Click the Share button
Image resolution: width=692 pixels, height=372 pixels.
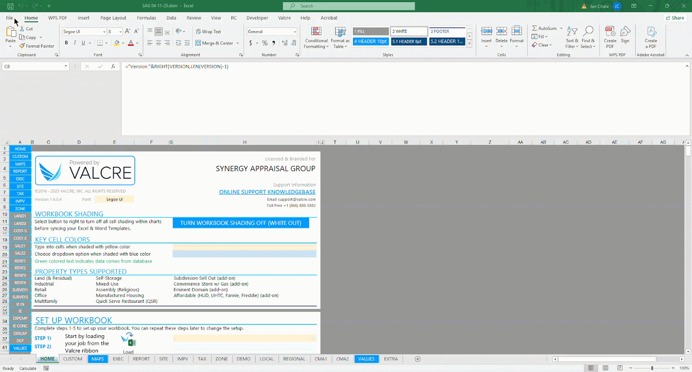click(675, 18)
